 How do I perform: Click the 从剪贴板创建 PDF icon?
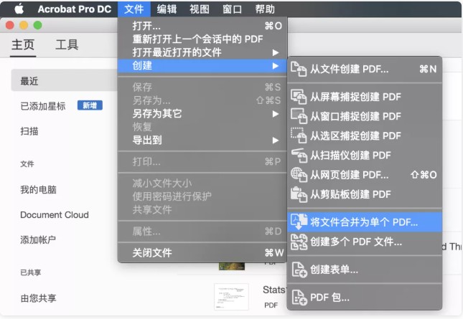(299, 194)
